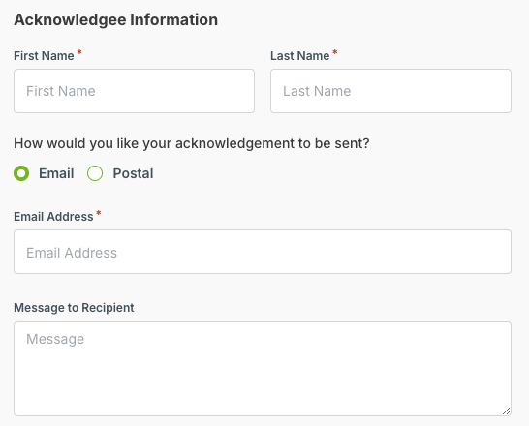Viewport: 529px width, 426px height.
Task: Click the red asterisk beside Email Address
Action: (99, 213)
